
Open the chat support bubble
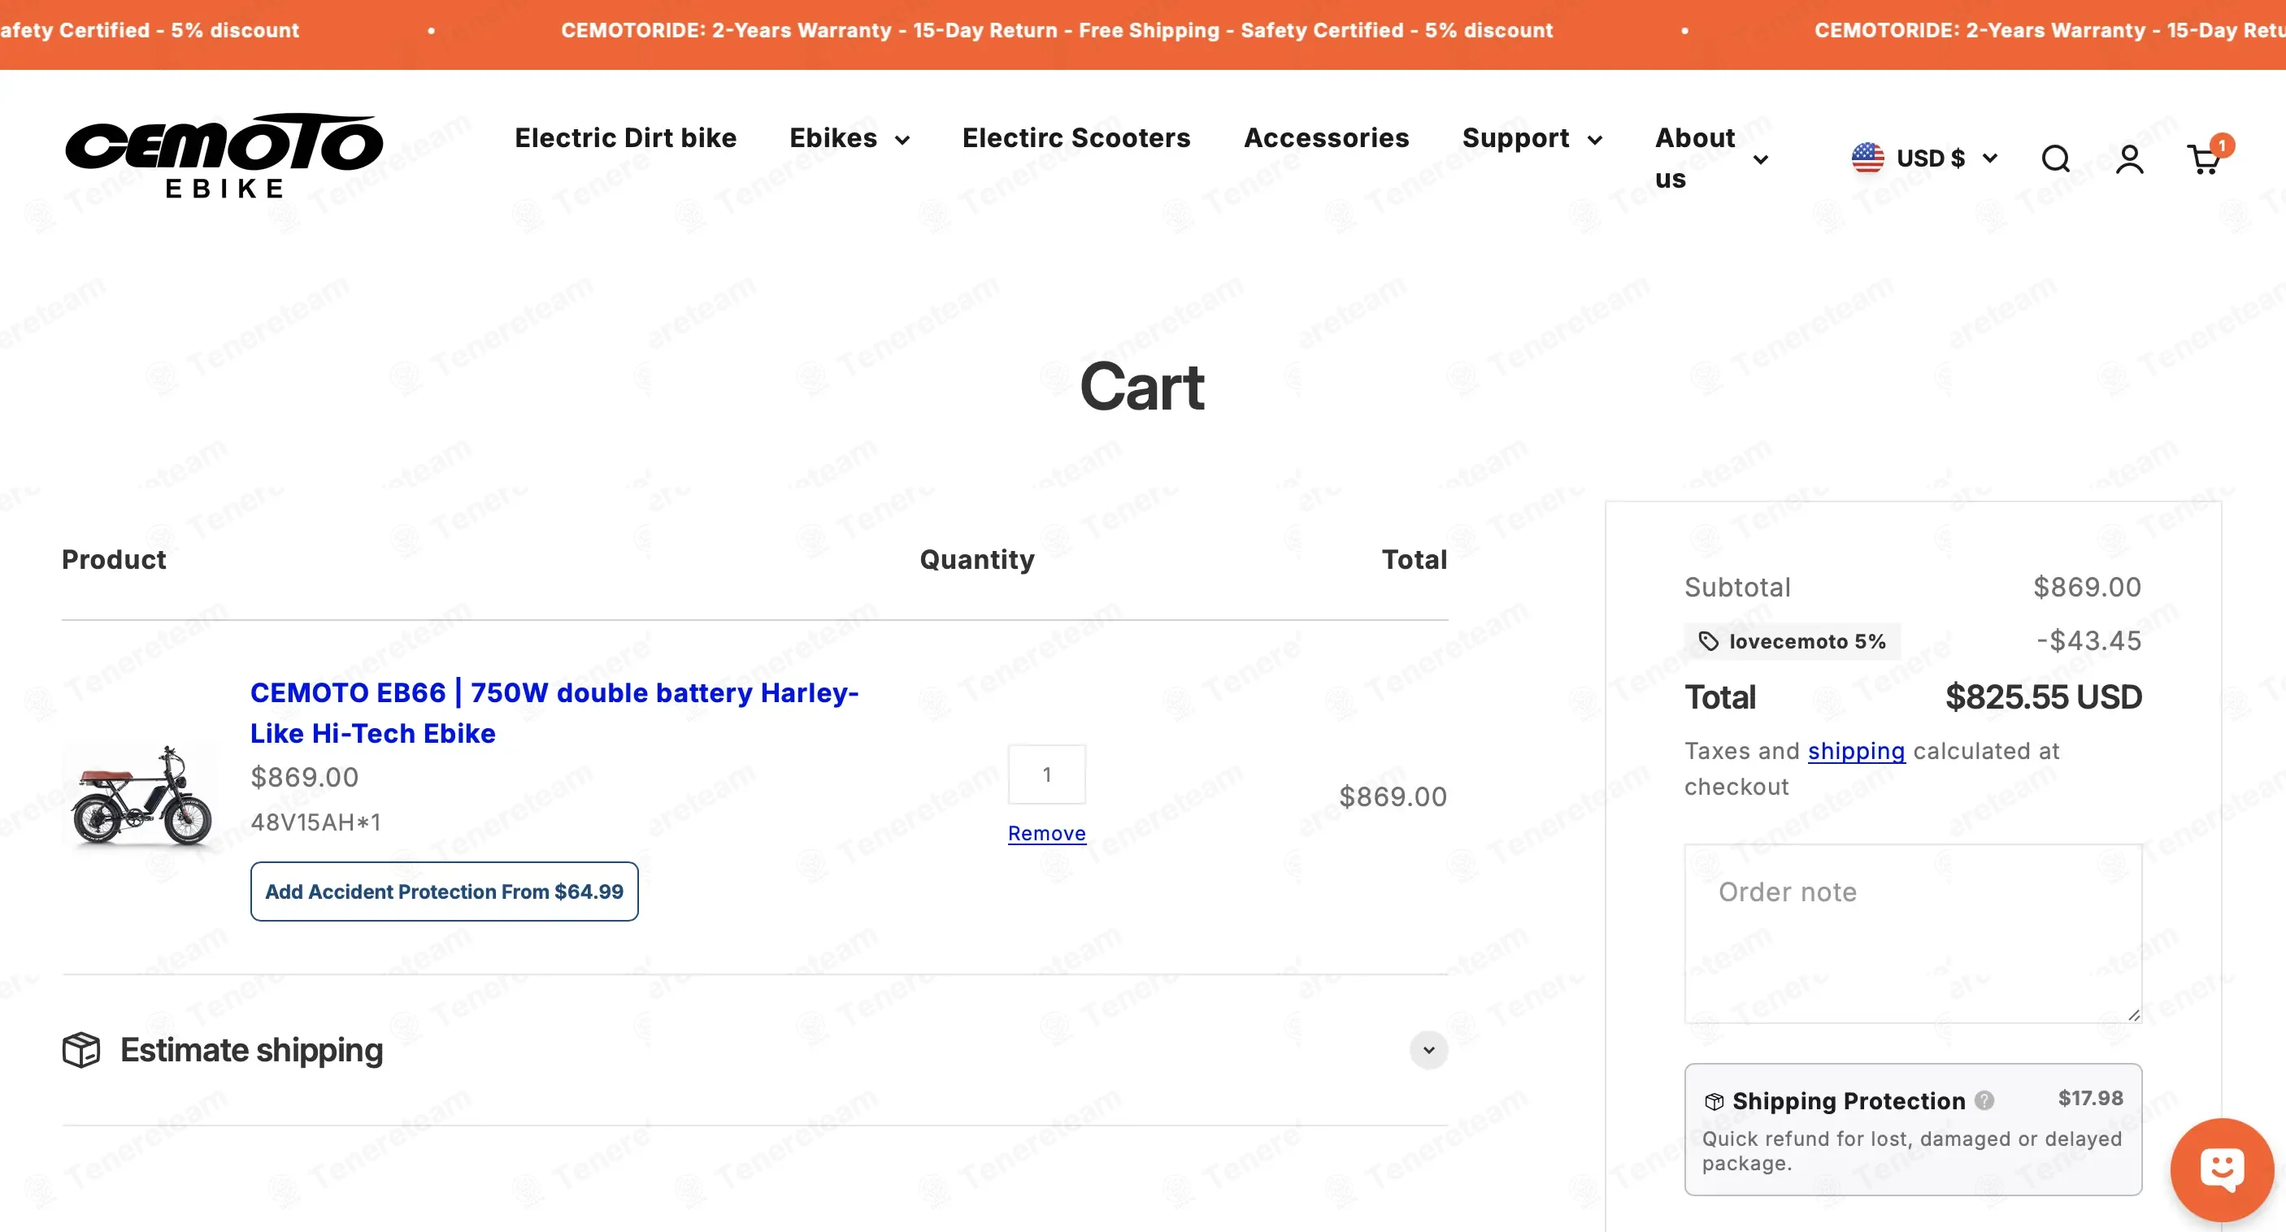coord(2222,1170)
